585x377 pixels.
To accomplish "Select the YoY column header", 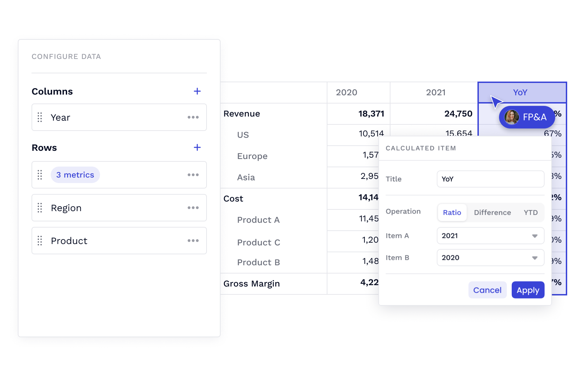I will [x=520, y=92].
